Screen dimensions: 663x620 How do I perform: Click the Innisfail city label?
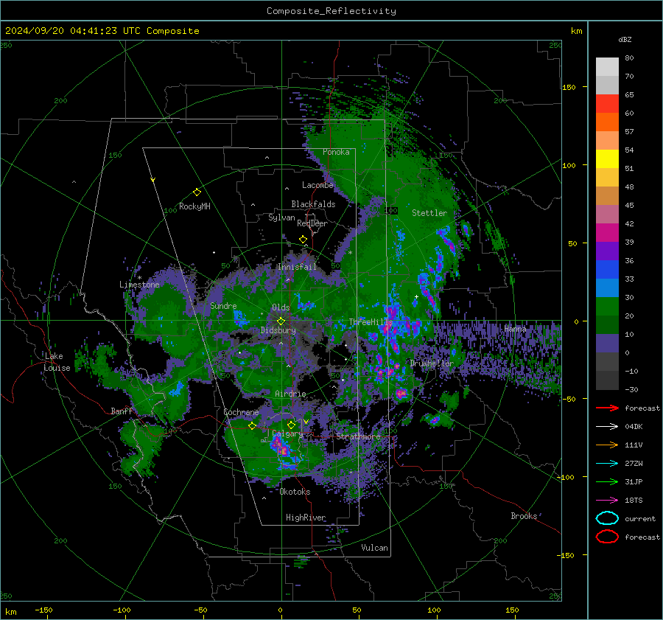click(x=297, y=267)
